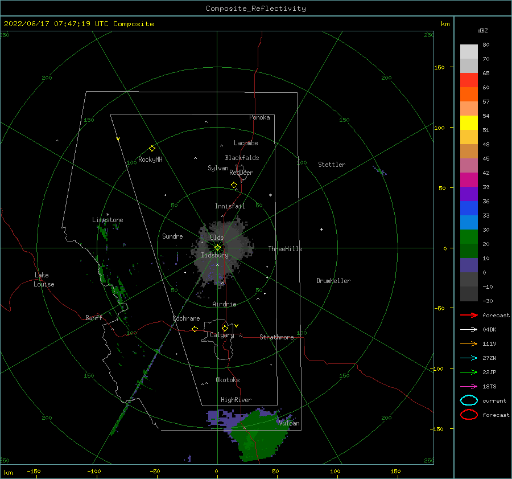This screenshot has width=512, height=479.
Task: Click the Lacombe city label
Action: (246, 143)
